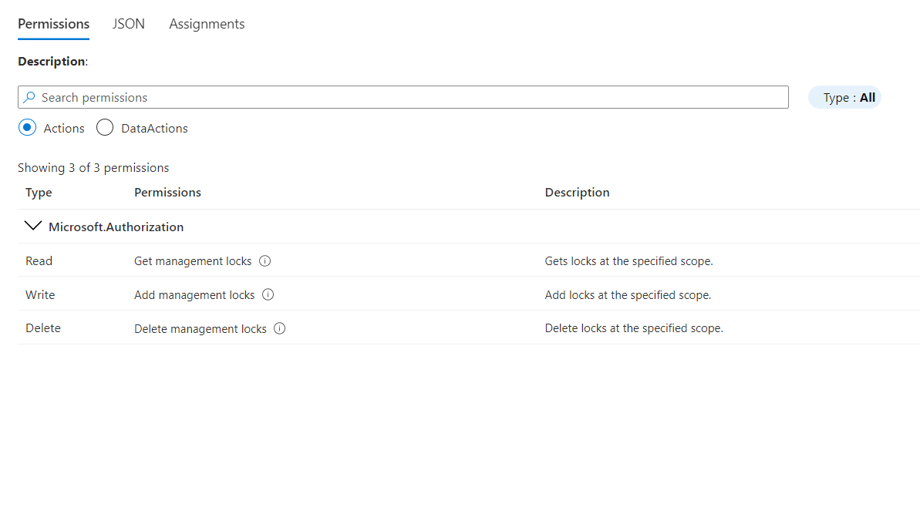Click info icon beside Get management locks
The height and width of the screenshot is (514, 920).
(265, 261)
